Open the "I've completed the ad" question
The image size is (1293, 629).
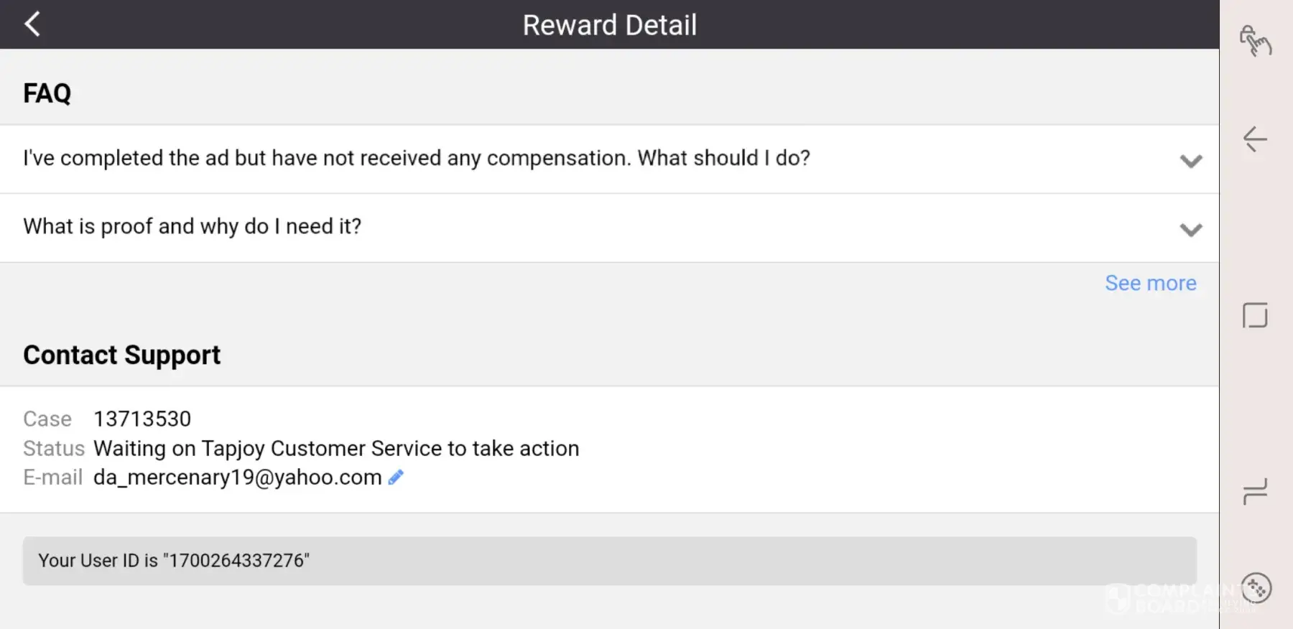coord(417,158)
